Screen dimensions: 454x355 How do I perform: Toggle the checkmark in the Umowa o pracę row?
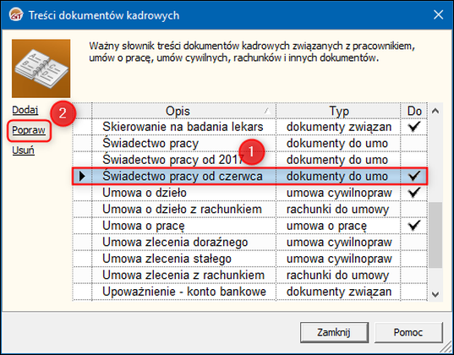pos(413,226)
